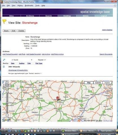Click the Add to Desktop link
The width and height of the screenshot is (118, 135).
(x=107, y=30)
